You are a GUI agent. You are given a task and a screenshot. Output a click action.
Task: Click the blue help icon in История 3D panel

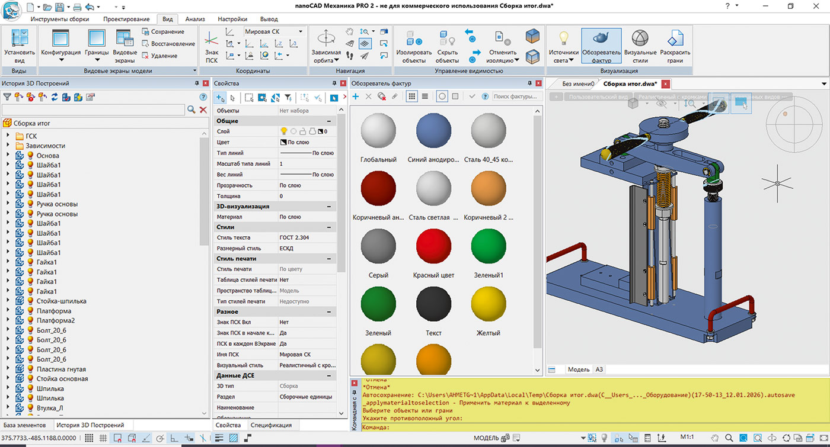pos(203,97)
